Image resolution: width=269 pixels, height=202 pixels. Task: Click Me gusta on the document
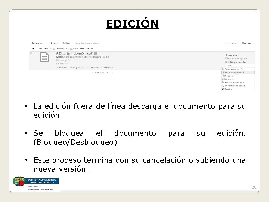point(76,67)
